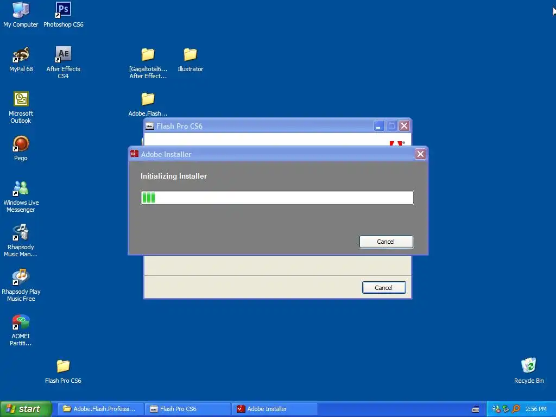Click the Initializing Installer progress bar

277,198
